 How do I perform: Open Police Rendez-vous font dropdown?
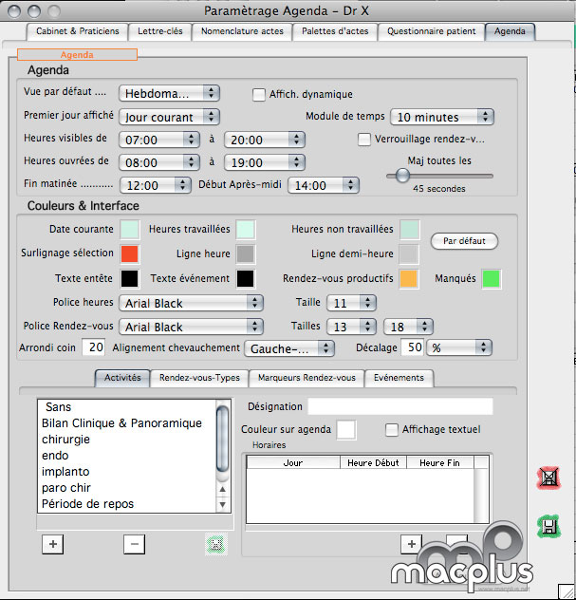pyautogui.click(x=191, y=327)
